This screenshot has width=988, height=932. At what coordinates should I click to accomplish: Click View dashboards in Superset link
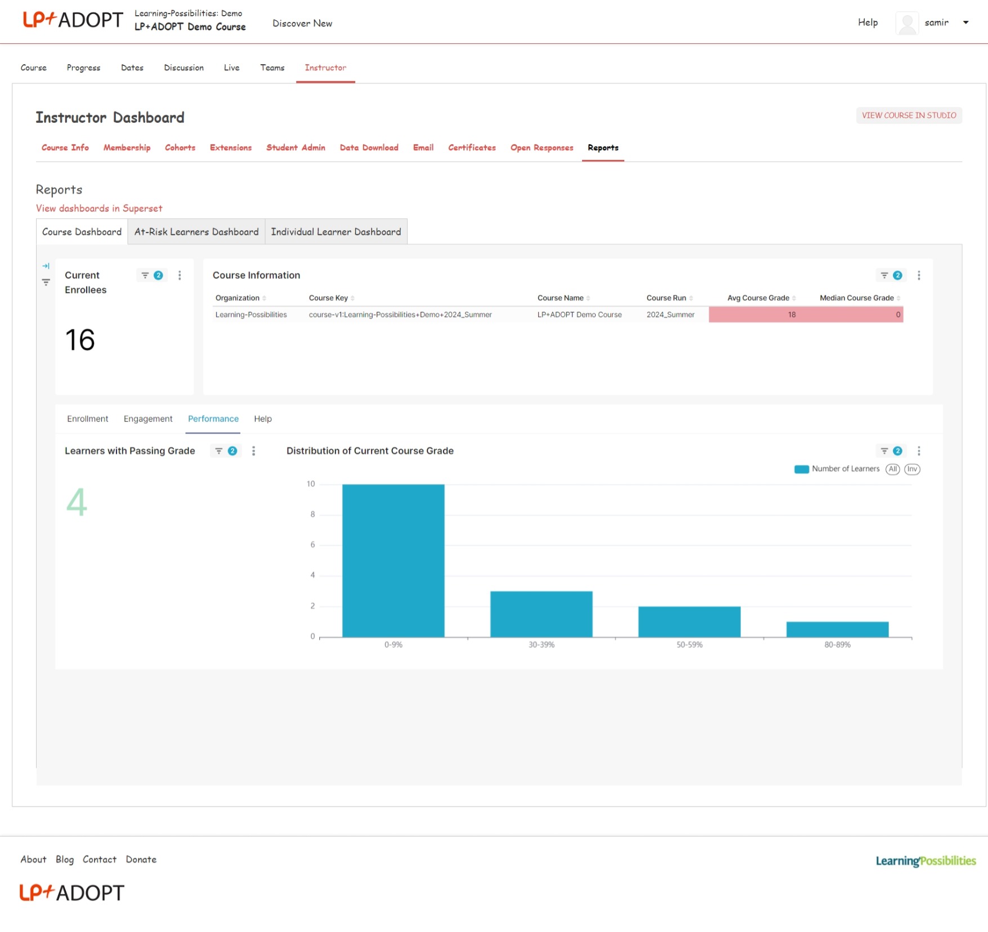[99, 208]
